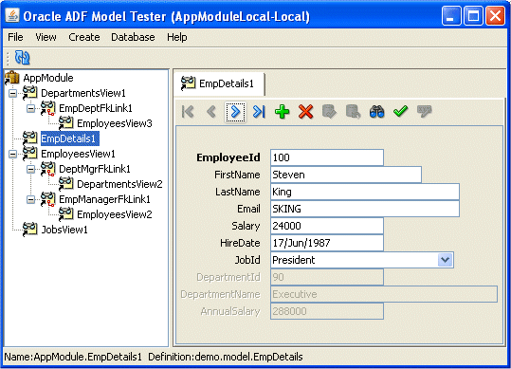The width and height of the screenshot is (511, 369).
Task: Click status bar Name:AppModule.EmpDetails1 text
Action: coord(73,357)
